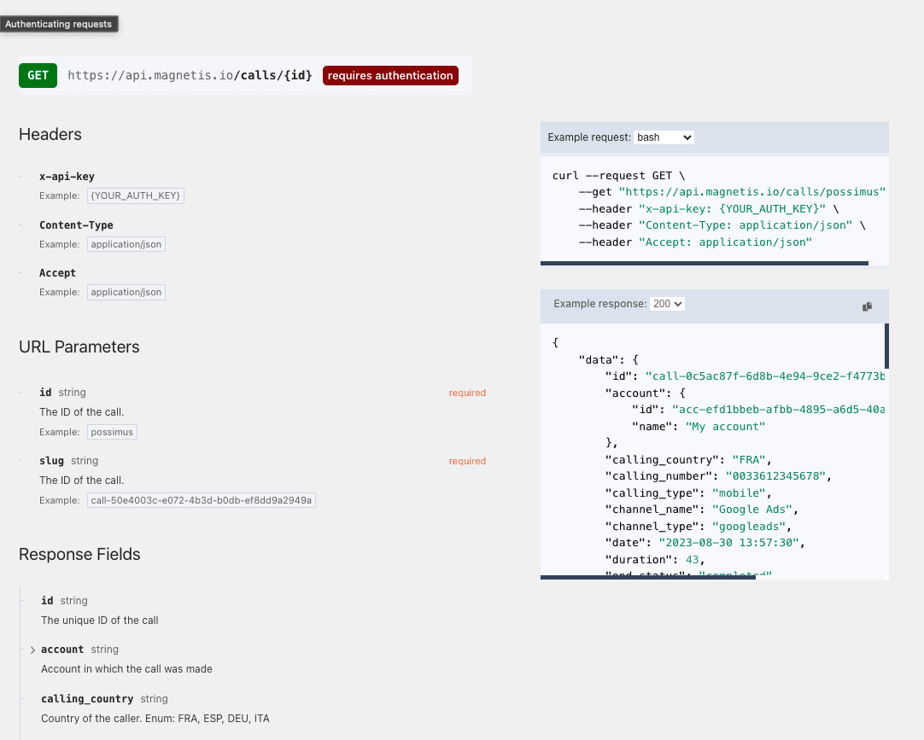Click the required label for slug parameter
The width and height of the screenshot is (924, 740).
467,461
